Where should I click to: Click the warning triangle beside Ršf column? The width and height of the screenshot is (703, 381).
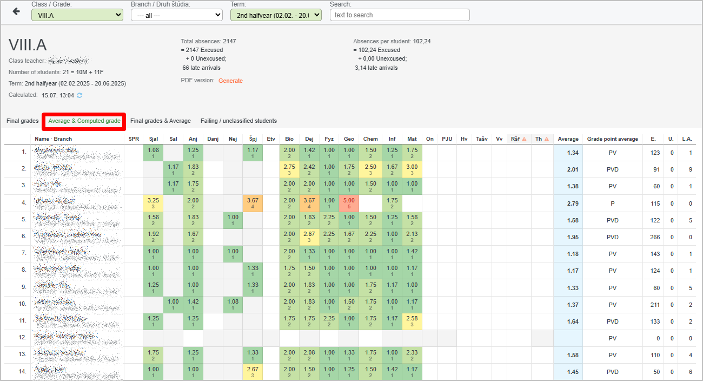[x=523, y=139]
